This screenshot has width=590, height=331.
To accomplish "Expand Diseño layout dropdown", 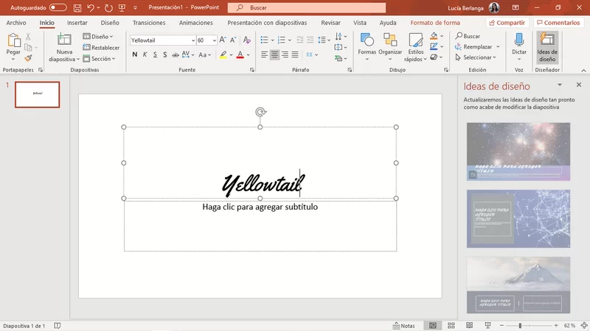I will 98,36.
